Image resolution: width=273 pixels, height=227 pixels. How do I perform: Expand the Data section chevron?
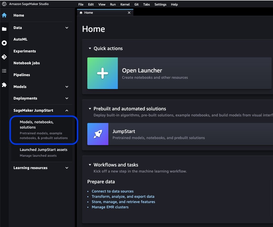(x=67, y=28)
